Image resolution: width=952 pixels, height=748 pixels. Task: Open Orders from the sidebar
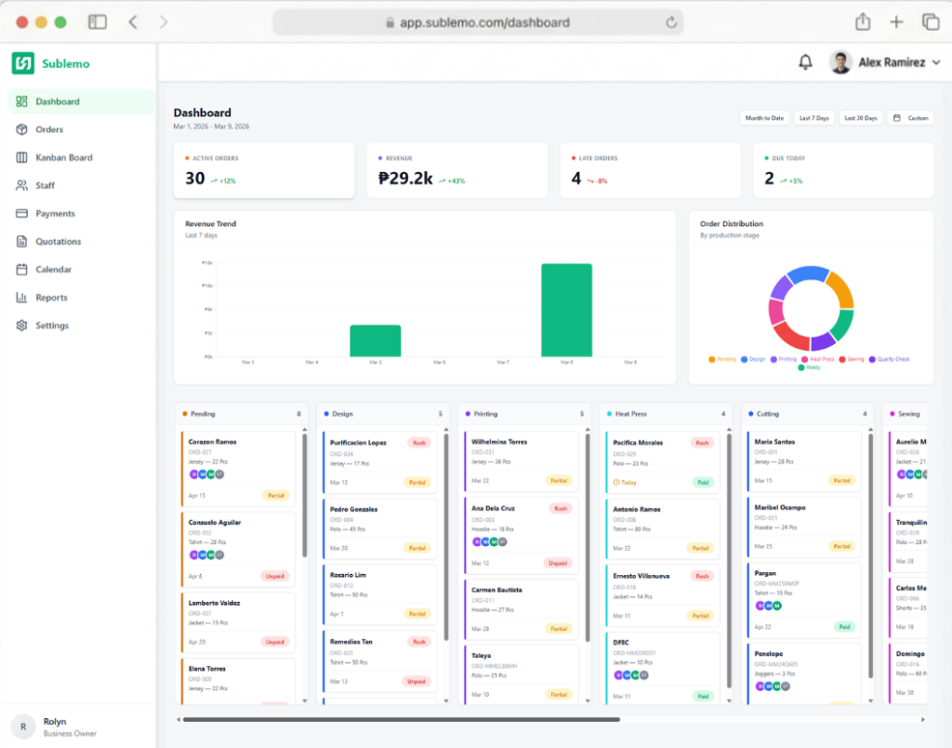point(82,129)
